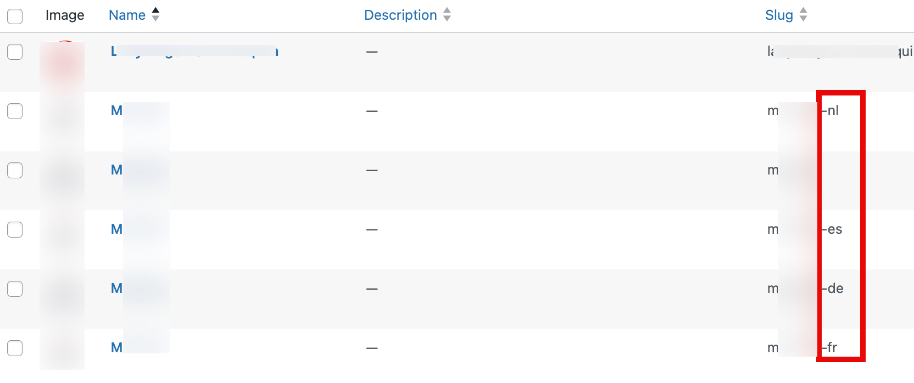Viewport: 914px width, 383px height.
Task: Open the name link in the "-es" row
Action: point(117,229)
